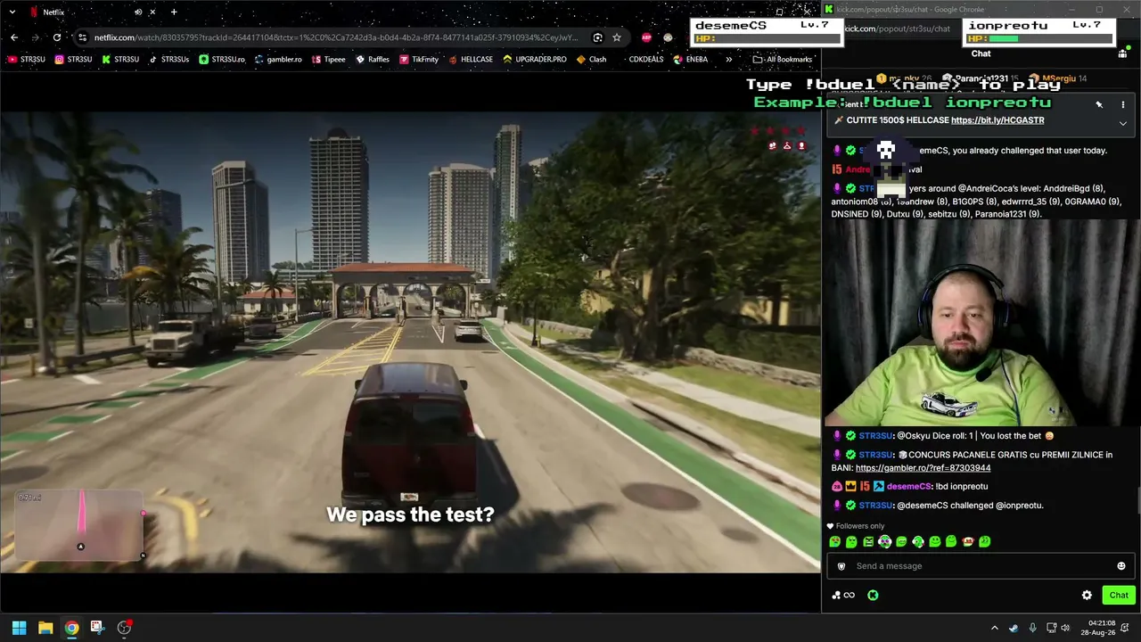Click the Netflix video minimap overlay
Screen dimensions: 1141x642
(x=80, y=526)
